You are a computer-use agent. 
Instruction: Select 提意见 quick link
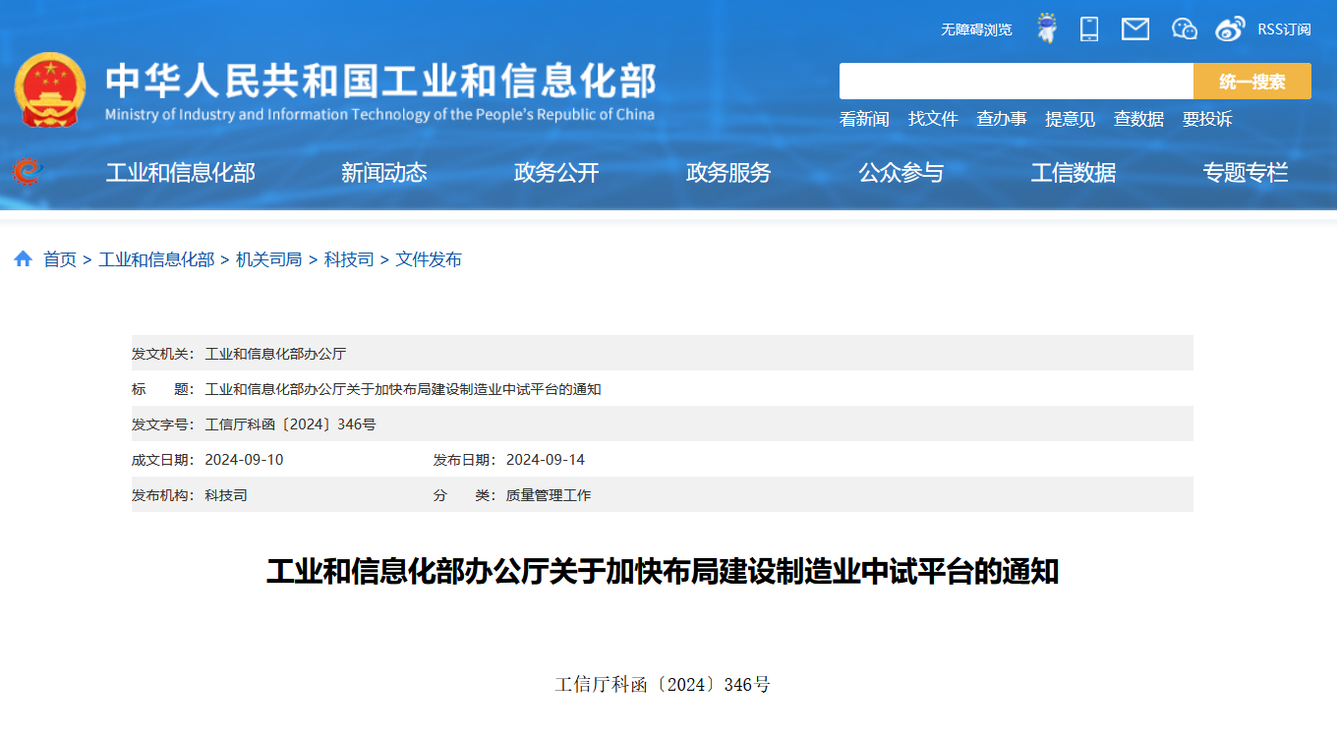1070,119
